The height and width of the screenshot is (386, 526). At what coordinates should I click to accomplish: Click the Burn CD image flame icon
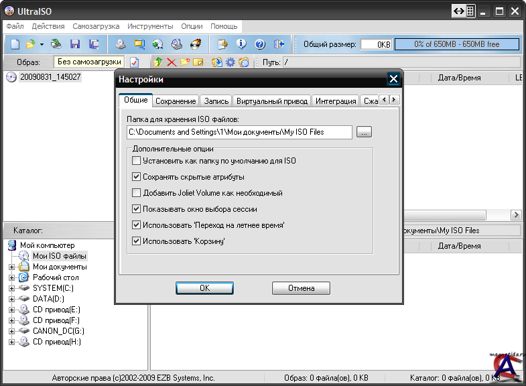pos(196,44)
